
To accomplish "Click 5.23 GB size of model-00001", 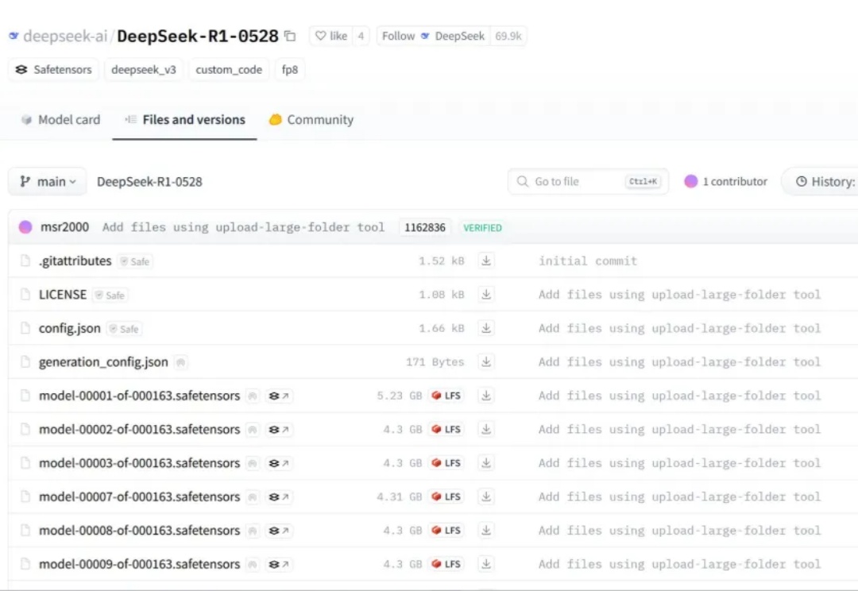I will pos(400,396).
